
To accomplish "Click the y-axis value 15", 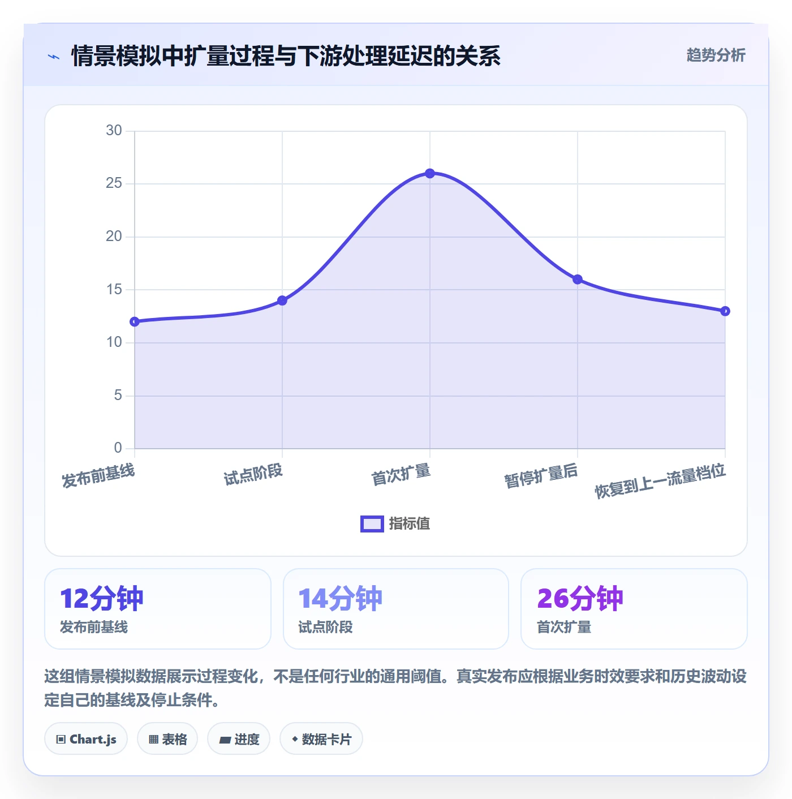I will click(x=114, y=290).
